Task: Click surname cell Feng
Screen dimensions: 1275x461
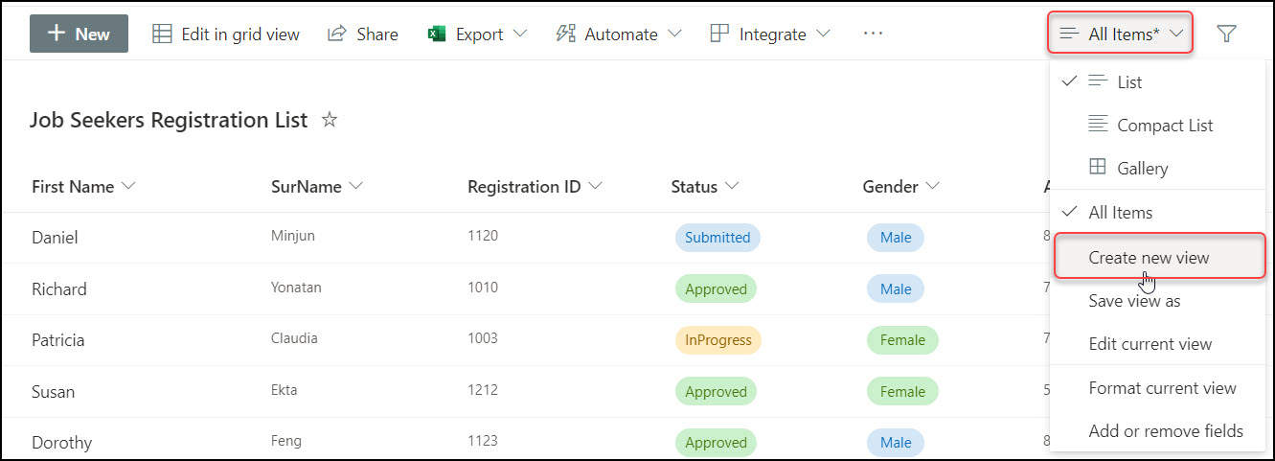Action: (286, 441)
